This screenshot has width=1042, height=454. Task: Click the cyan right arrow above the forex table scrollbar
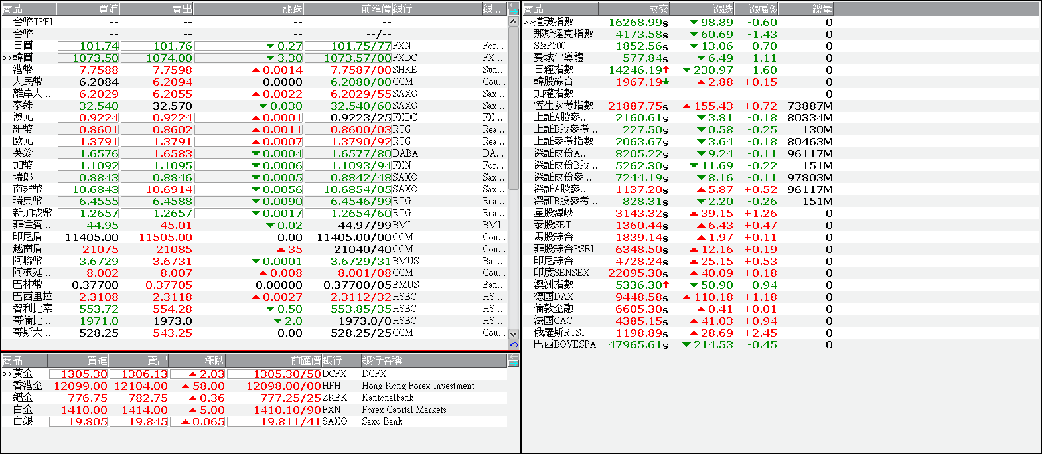pos(514,12)
